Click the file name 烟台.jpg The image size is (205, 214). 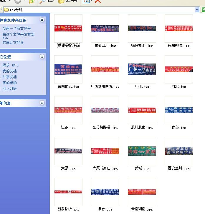(x=105, y=209)
